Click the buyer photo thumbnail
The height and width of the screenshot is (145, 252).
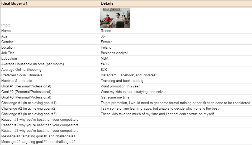click(x=115, y=18)
